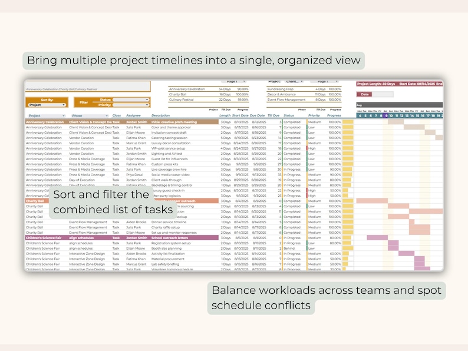This screenshot has width=468, height=351.
Task: Select the Registration system setup cell
Action: click(x=171, y=243)
